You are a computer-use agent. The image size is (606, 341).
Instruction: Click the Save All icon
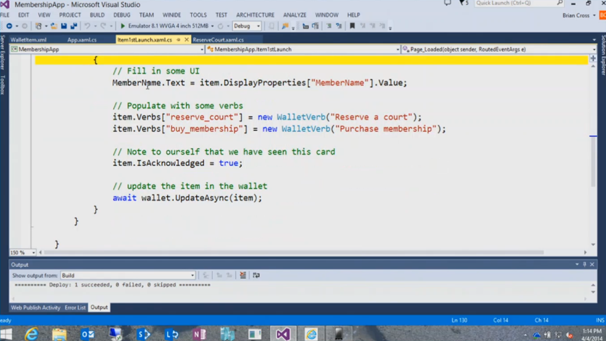pos(73,26)
